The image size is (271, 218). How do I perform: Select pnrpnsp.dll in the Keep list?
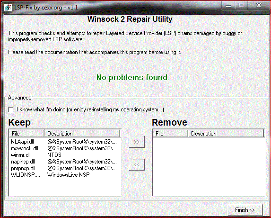click(64, 168)
